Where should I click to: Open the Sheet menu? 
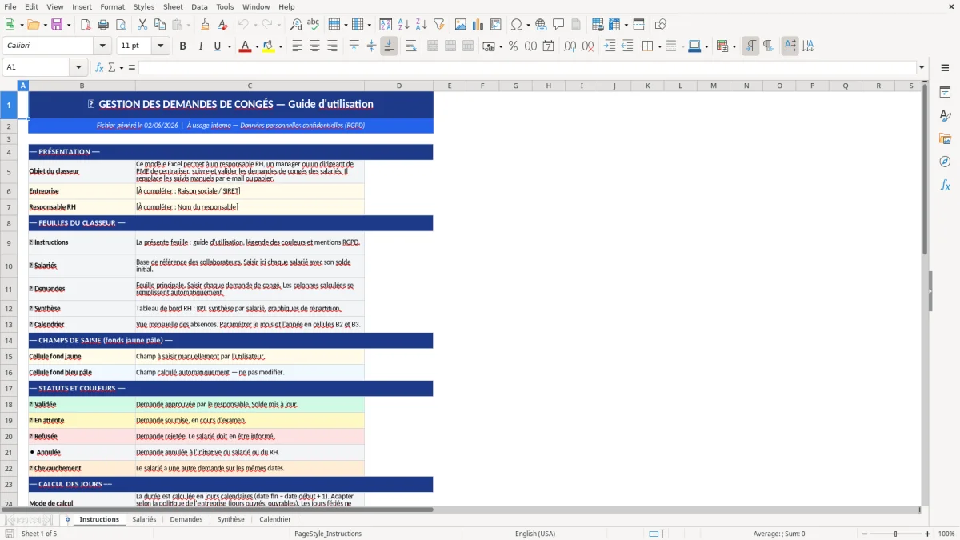(173, 6)
